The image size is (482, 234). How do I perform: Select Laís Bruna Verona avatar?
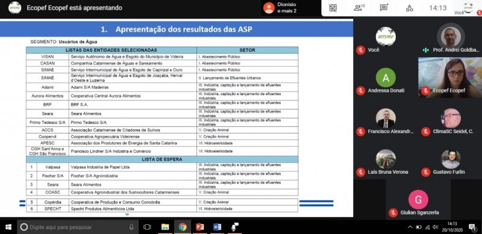pyautogui.click(x=386, y=159)
